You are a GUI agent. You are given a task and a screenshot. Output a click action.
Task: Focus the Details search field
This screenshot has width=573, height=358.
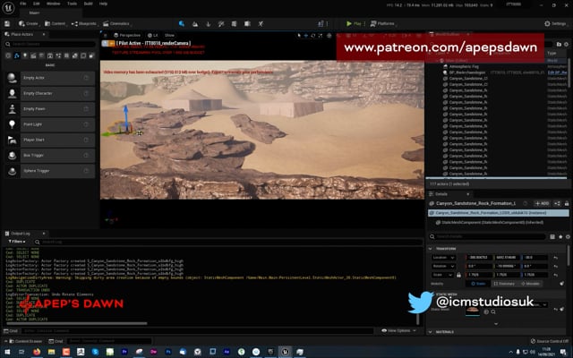pos(487,236)
